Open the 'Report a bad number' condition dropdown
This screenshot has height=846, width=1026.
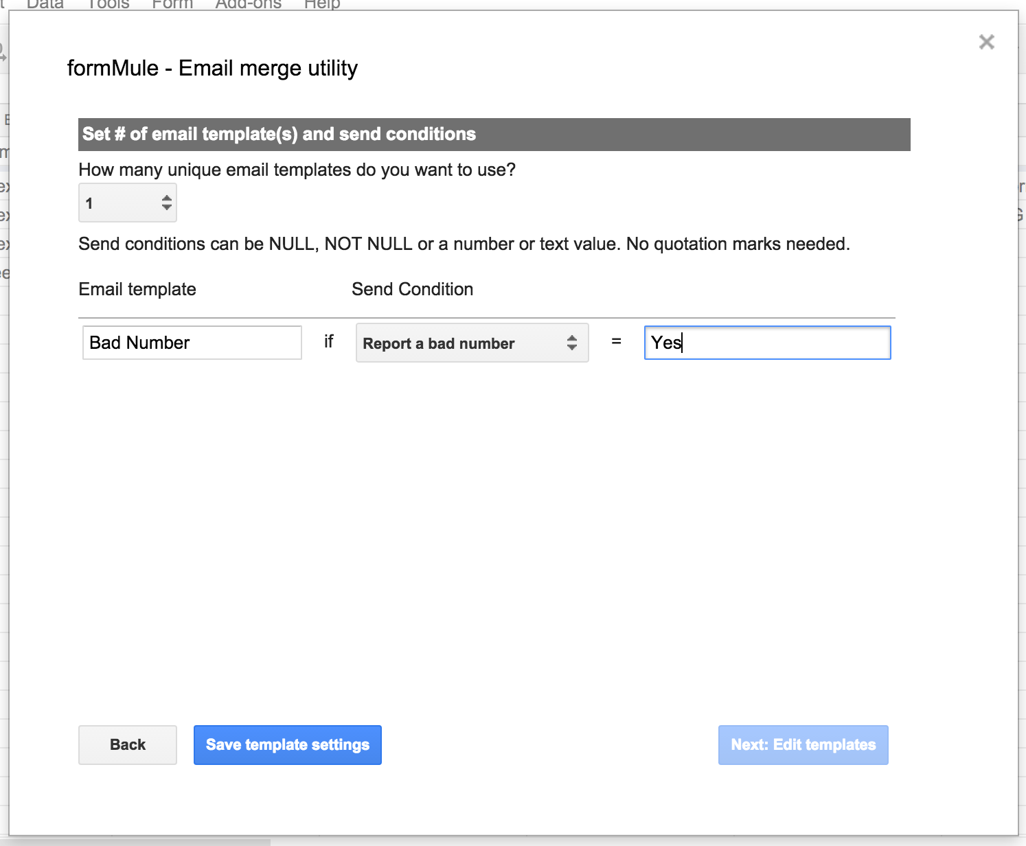[x=472, y=343]
